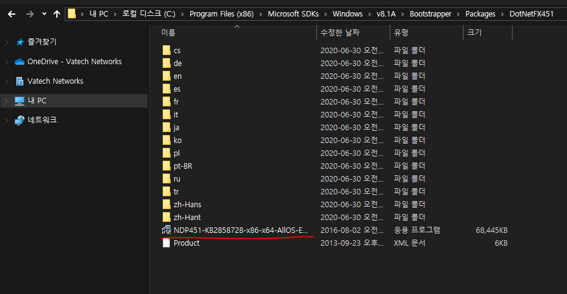Click DotNetFX451 breadcrumb segment
The height and width of the screenshot is (294, 567).
(531, 14)
